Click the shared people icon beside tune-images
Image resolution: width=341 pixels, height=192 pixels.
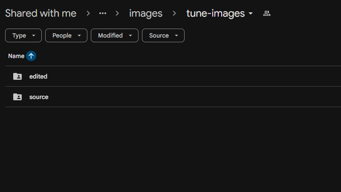click(x=267, y=13)
